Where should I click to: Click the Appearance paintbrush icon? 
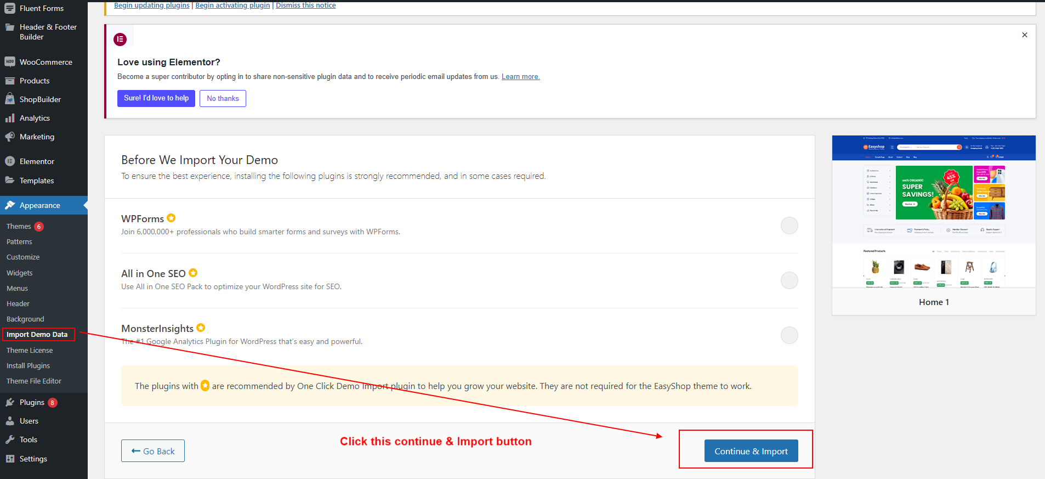coord(10,205)
